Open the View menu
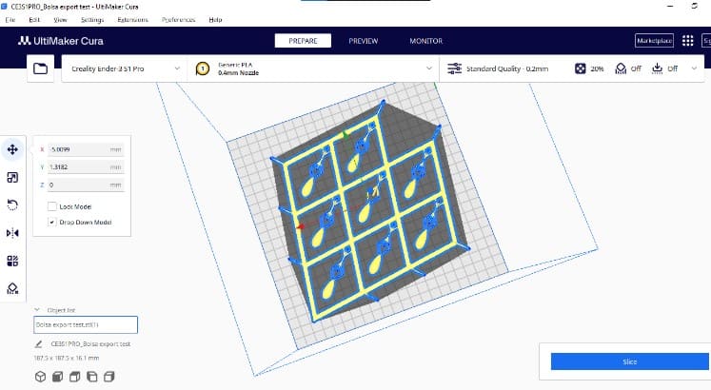Screen dimensions: 711x390 [60, 20]
